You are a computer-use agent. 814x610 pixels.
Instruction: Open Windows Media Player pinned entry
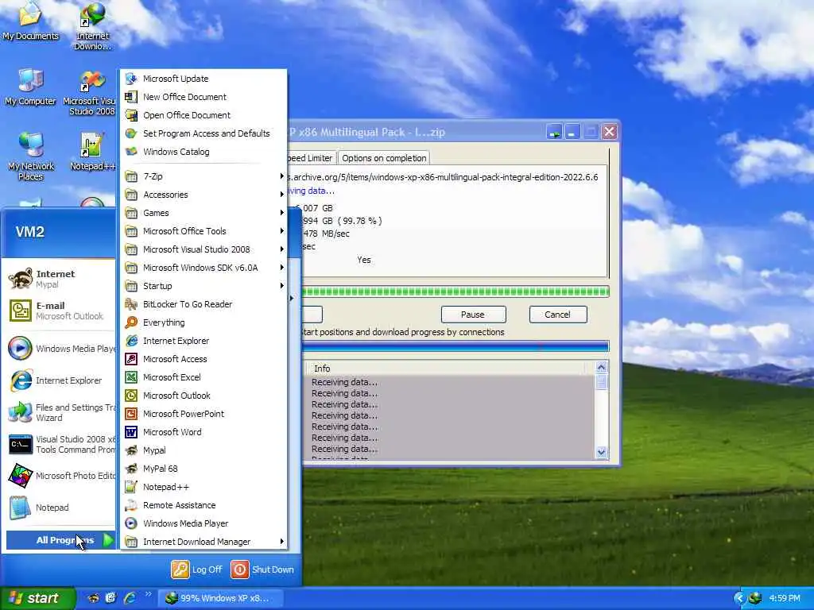click(x=60, y=349)
